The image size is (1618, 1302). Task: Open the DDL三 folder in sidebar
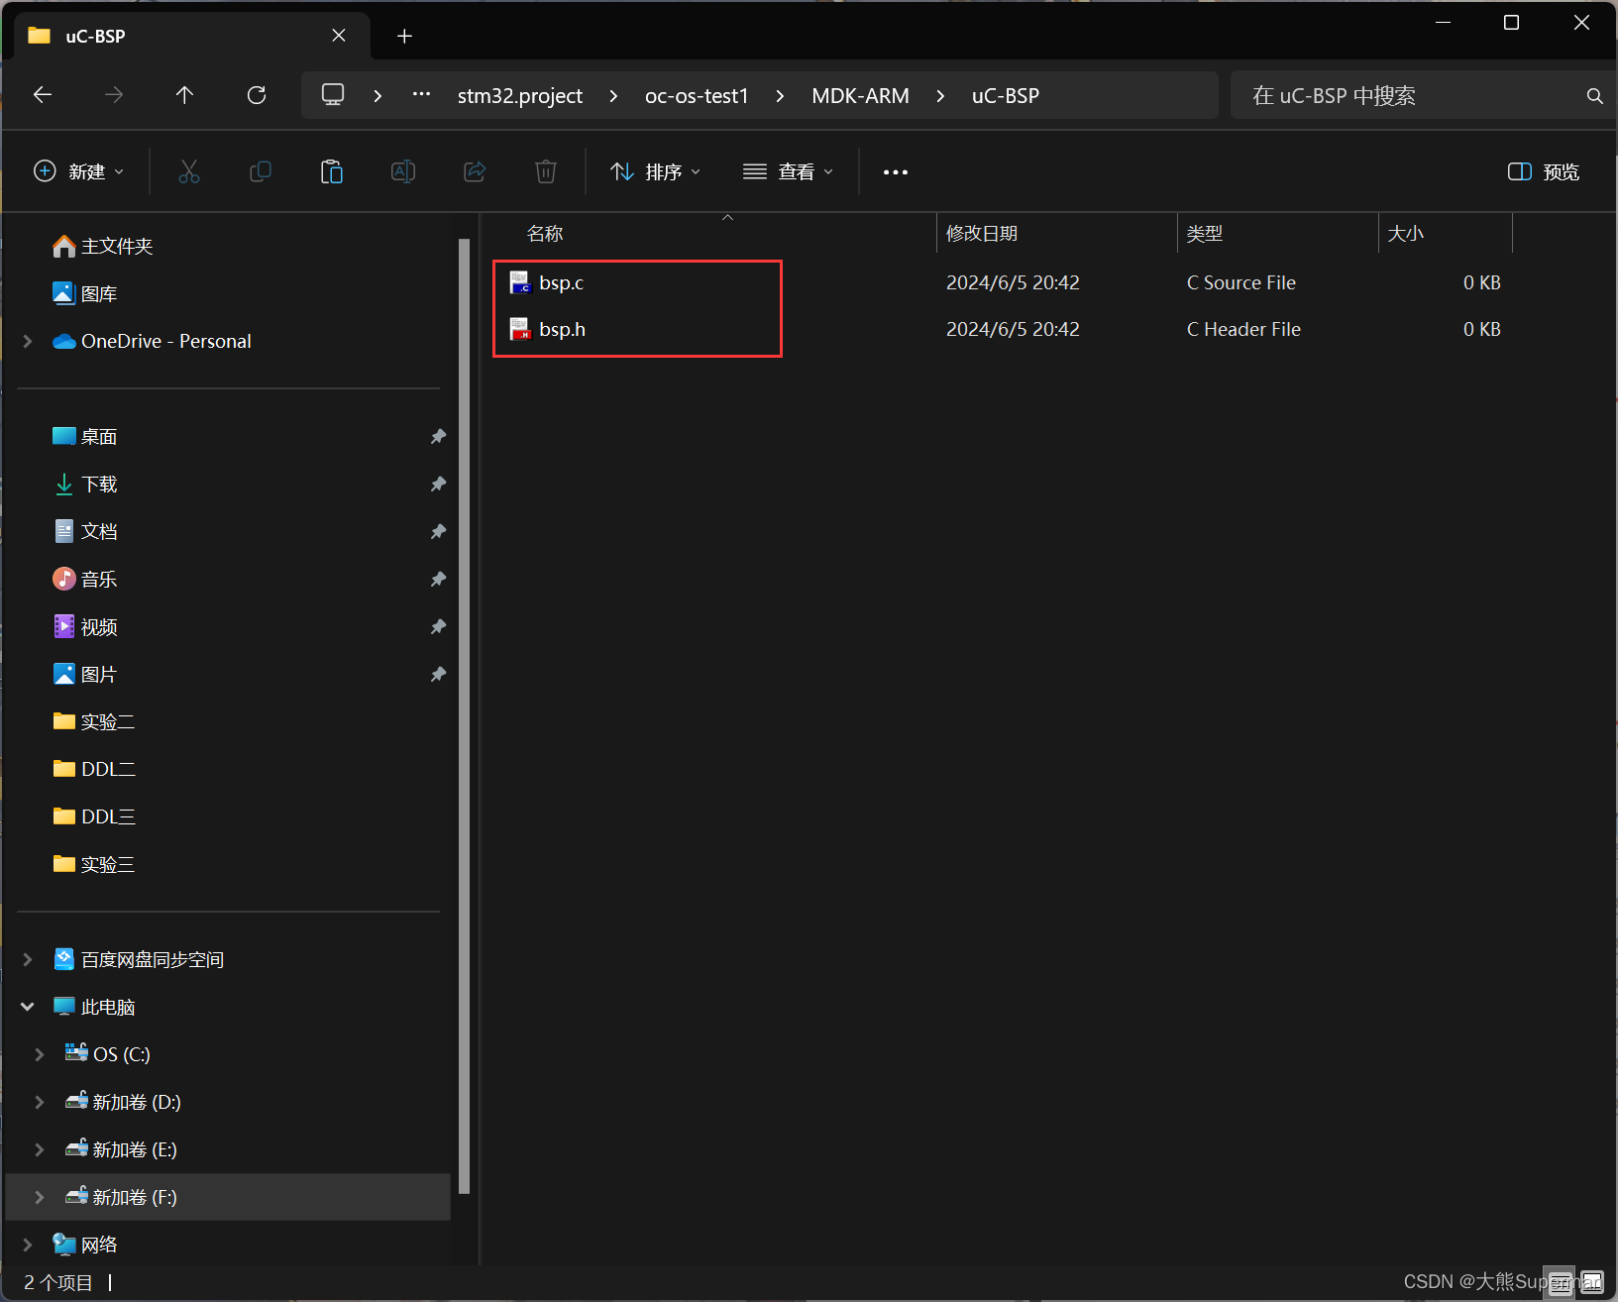pyautogui.click(x=93, y=816)
